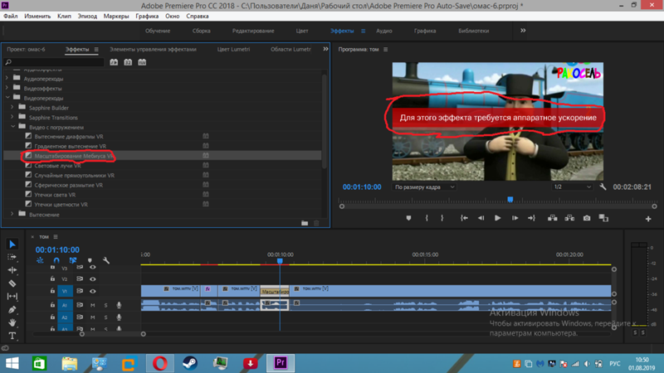664x373 pixels.
Task: Add marker in timeline header
Action: coord(90,260)
